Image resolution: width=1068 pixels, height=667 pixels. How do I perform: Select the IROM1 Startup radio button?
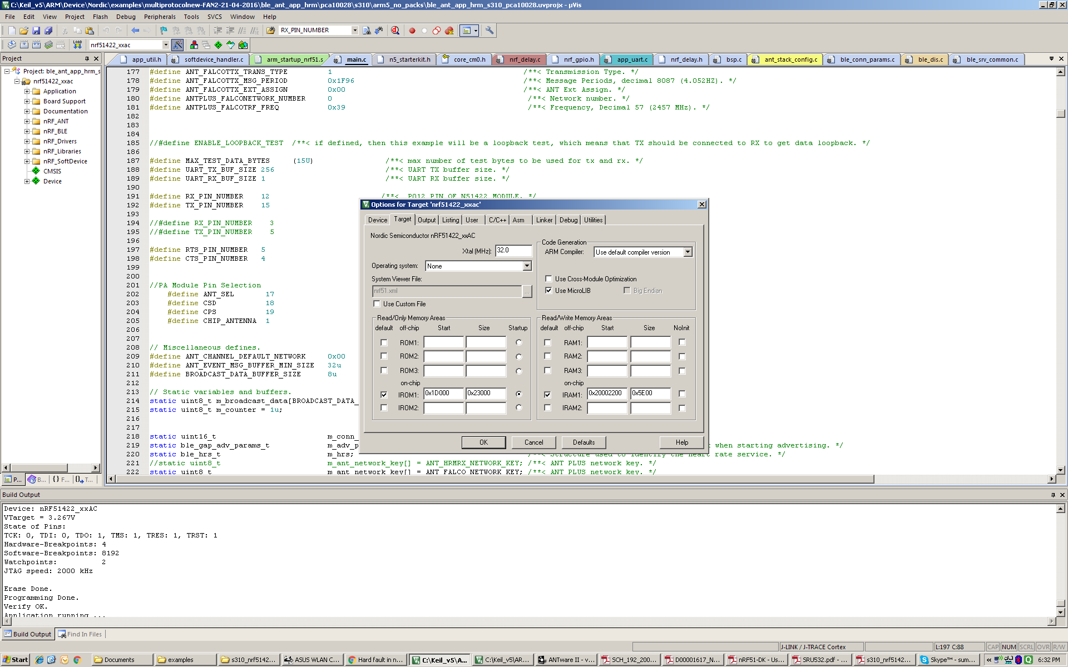click(x=519, y=394)
